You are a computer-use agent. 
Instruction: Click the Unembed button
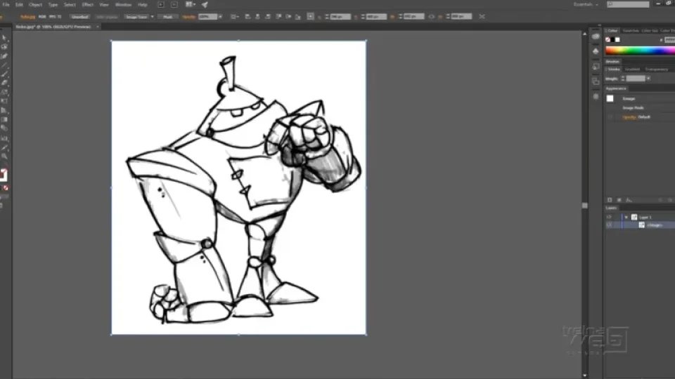[80, 17]
